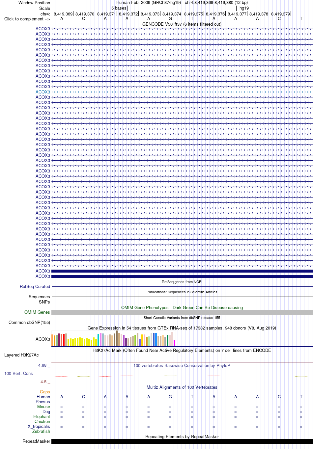This screenshot has height=449, width=313.
Task: Click the 'RefSeq genes from NCBI' title
Action: pos(182,282)
